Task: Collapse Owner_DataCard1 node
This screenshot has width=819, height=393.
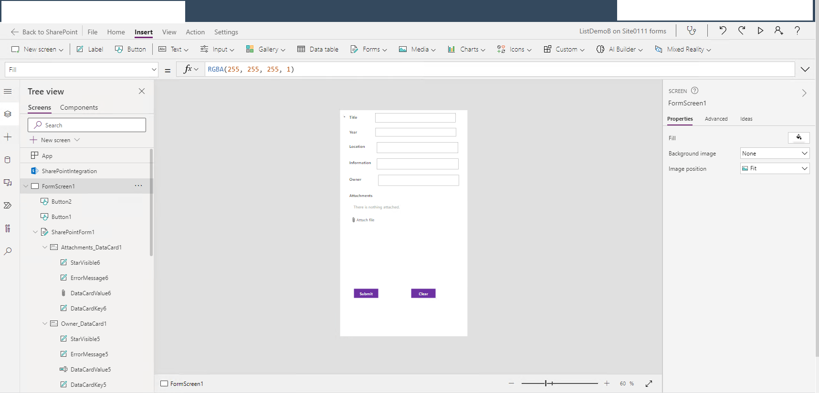Action: [45, 323]
